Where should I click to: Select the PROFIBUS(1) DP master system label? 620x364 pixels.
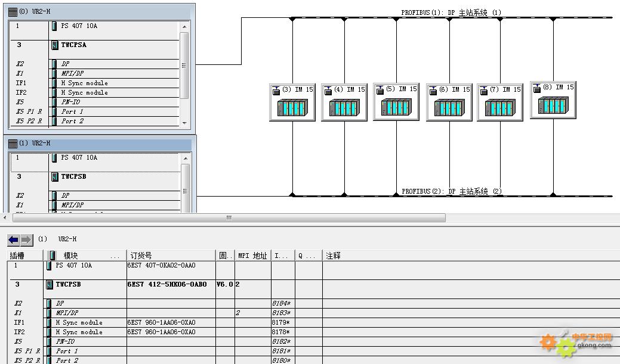pos(451,13)
